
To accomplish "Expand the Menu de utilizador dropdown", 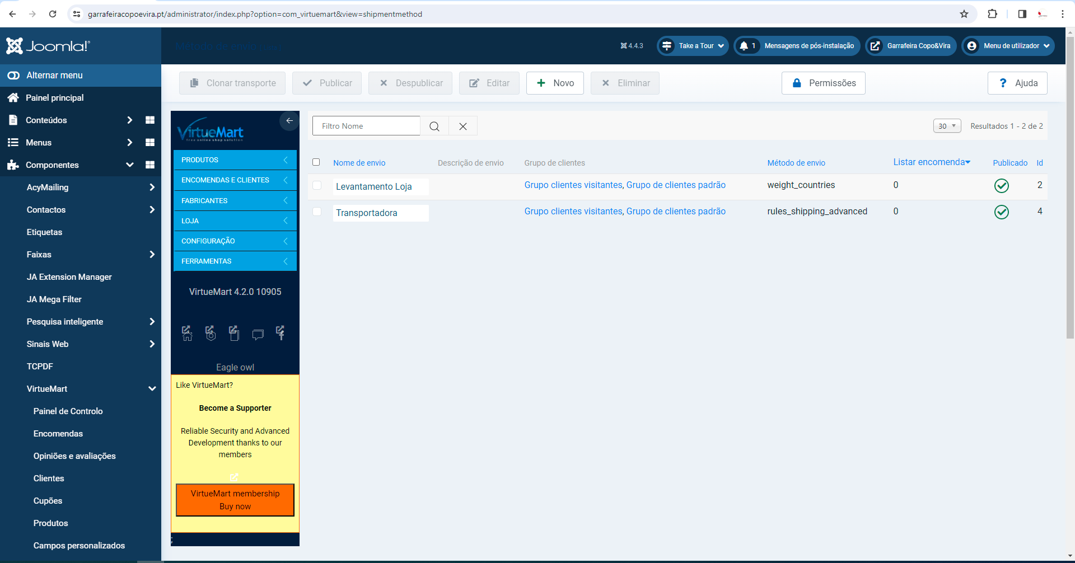I will coord(1008,46).
